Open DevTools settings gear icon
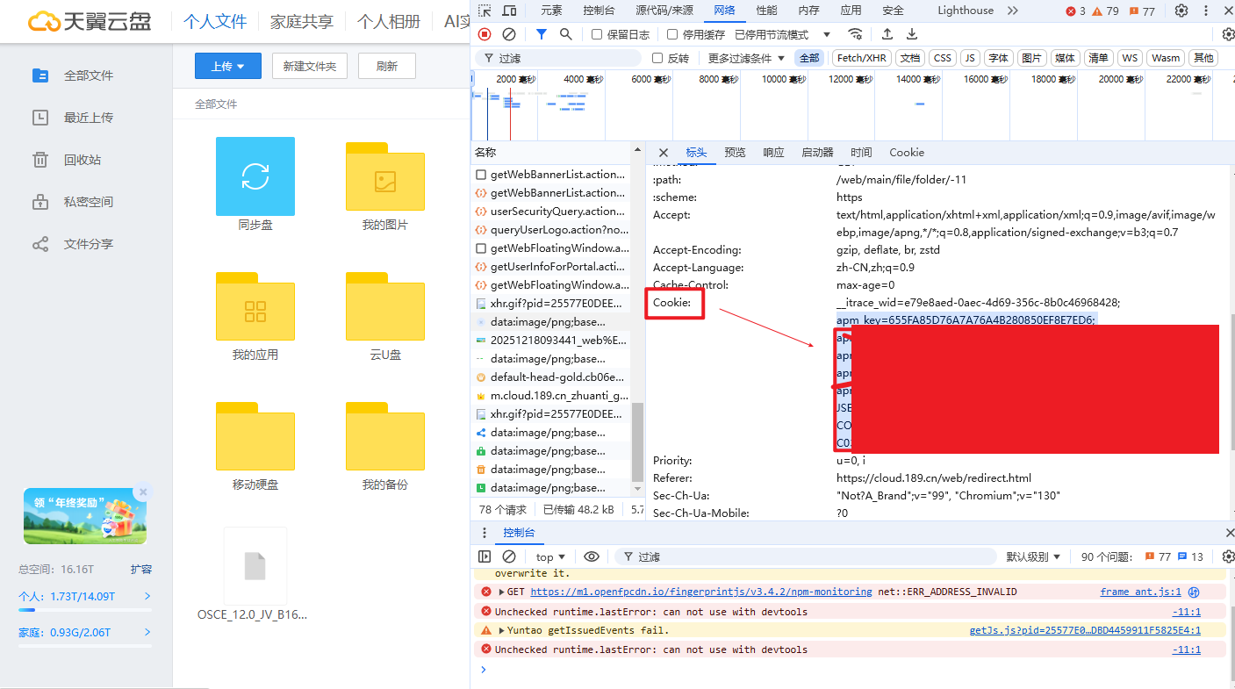 coord(1181,11)
